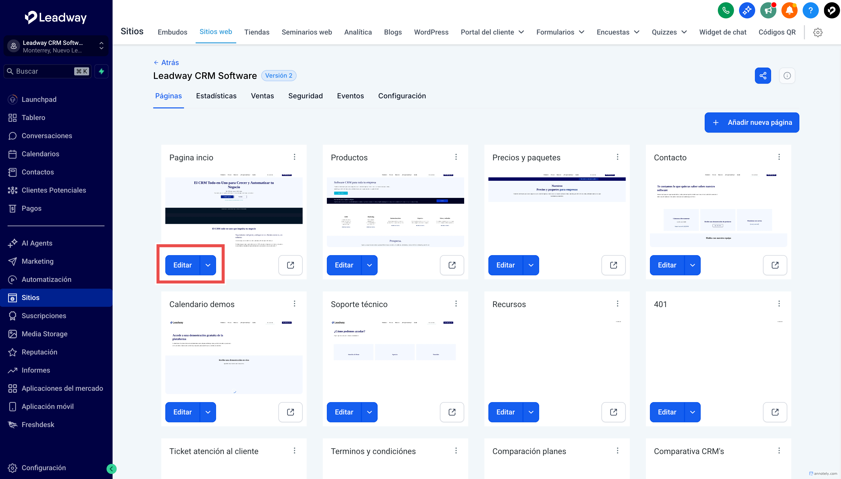This screenshot has height=479, width=841.
Task: Collapse the sidebar with green arrow
Action: pos(111,469)
